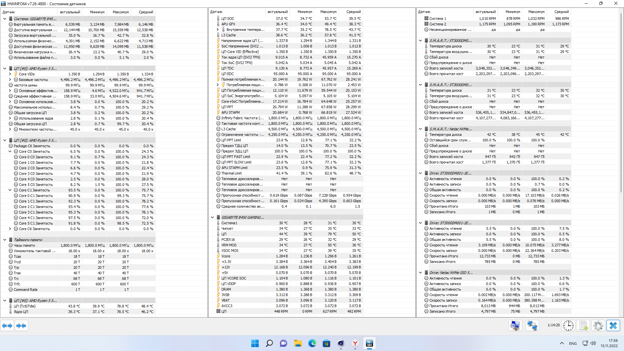Open Yandex Browser from the taskbar

coord(355,344)
